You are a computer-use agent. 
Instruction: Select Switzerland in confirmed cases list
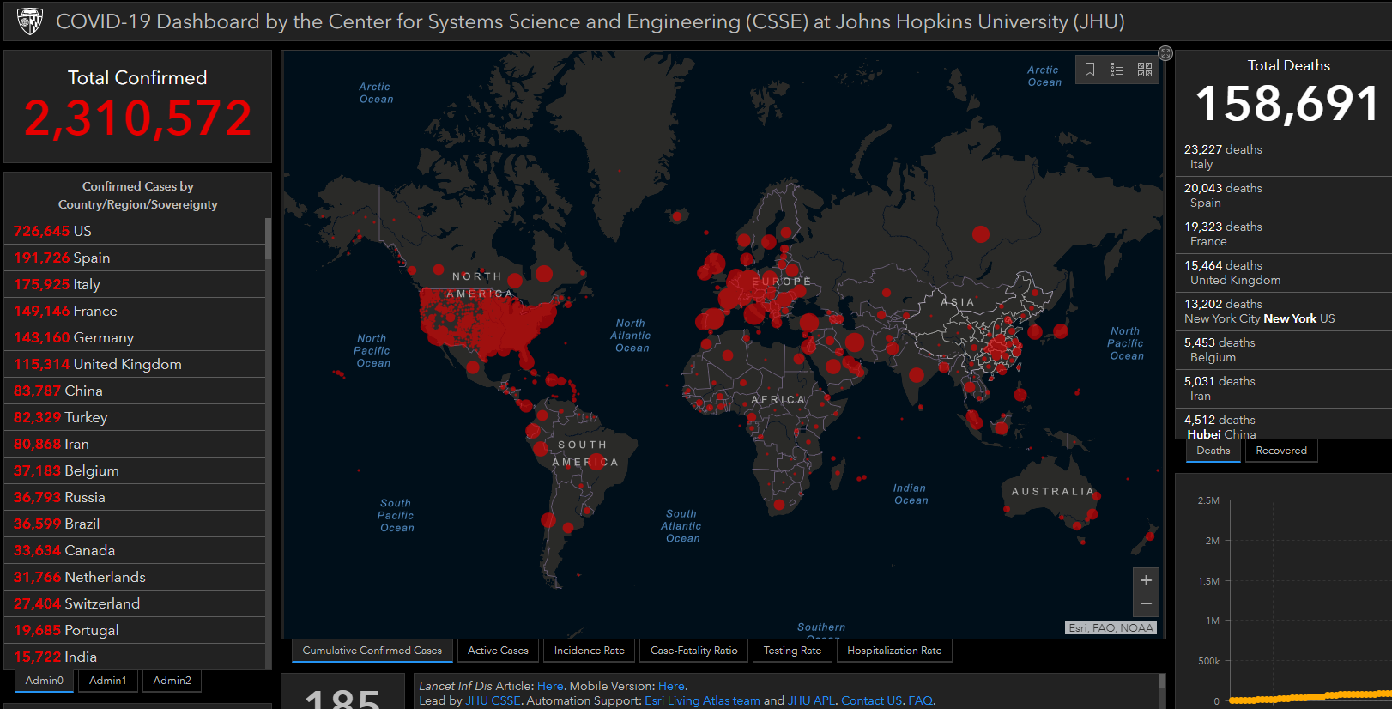136,603
